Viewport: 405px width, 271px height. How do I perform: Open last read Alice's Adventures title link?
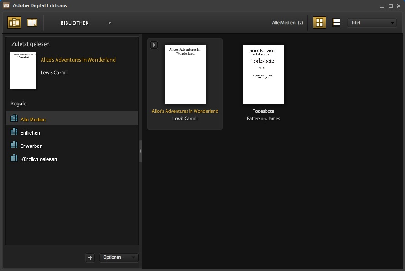pos(78,60)
